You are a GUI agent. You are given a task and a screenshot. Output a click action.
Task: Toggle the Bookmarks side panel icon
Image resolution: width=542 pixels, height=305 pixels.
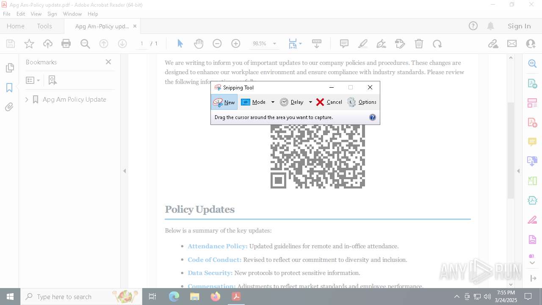click(x=9, y=88)
